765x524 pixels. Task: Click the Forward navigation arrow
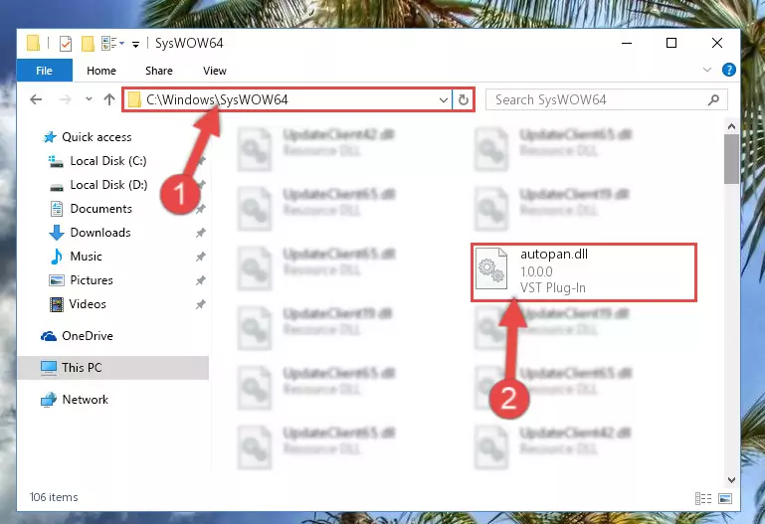pyautogui.click(x=65, y=99)
